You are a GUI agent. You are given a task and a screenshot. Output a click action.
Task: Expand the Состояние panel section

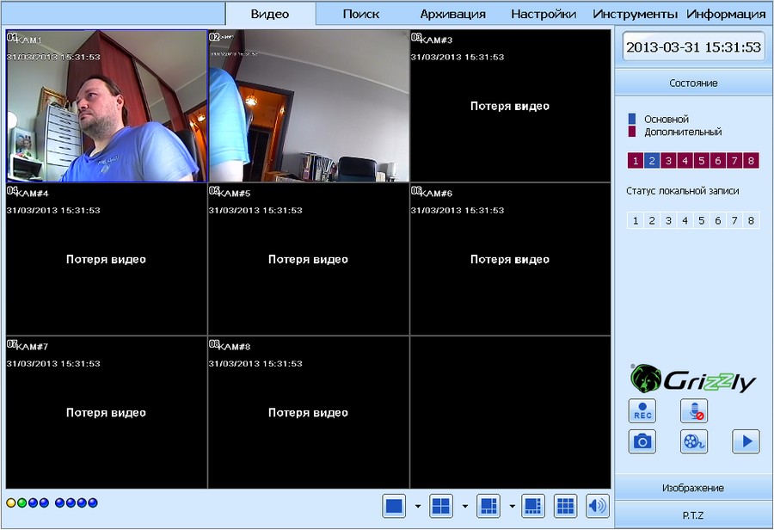[693, 83]
